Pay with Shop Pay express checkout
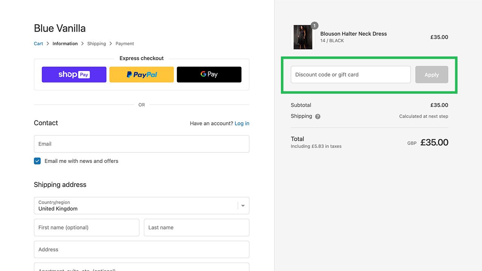Image resolution: width=482 pixels, height=271 pixels. 74,75
